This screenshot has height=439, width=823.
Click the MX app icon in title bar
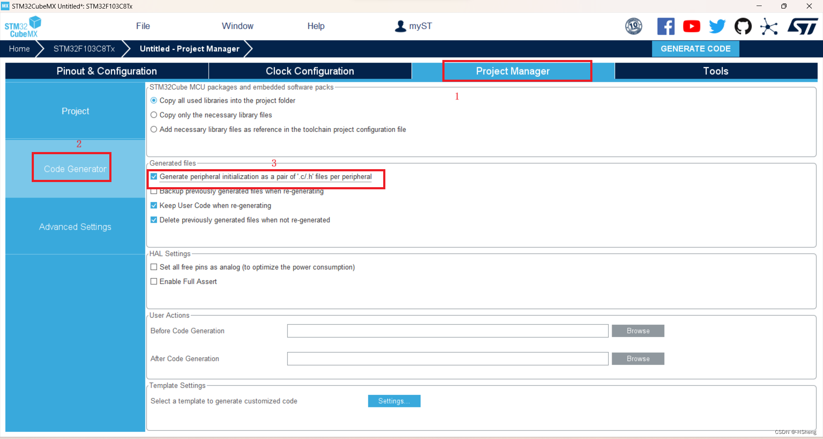point(5,6)
